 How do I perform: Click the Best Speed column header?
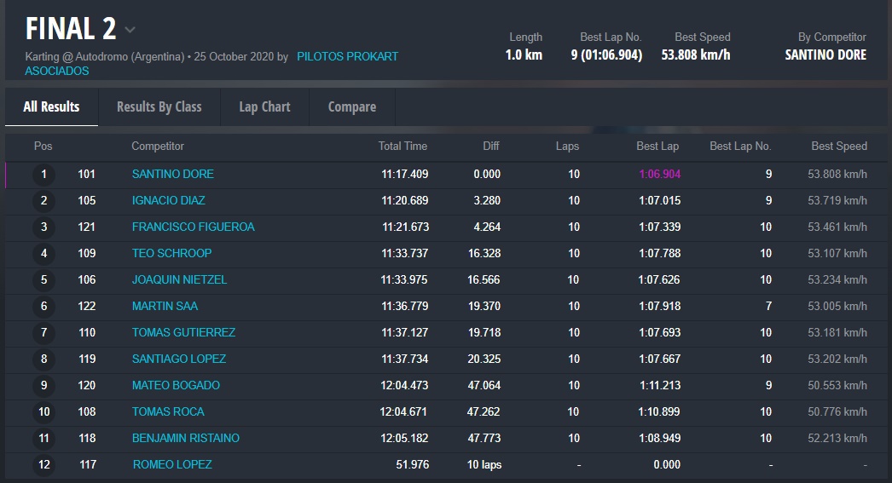[838, 146]
